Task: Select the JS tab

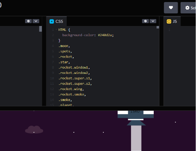Action: pyautogui.click(x=172, y=22)
